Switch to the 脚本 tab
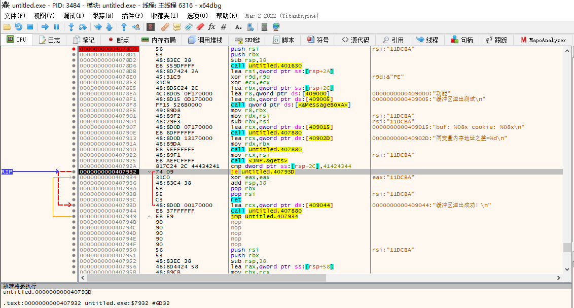The width and height of the screenshot is (574, 308). tap(284, 40)
